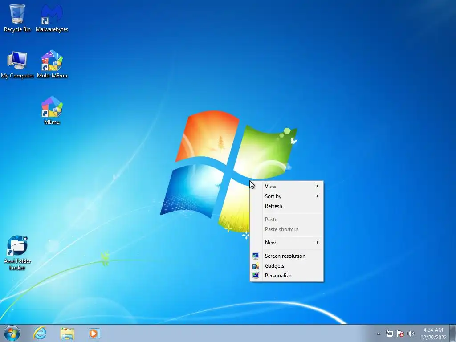Select the My Computer desktop icon
The height and width of the screenshot is (342, 456).
17,65
